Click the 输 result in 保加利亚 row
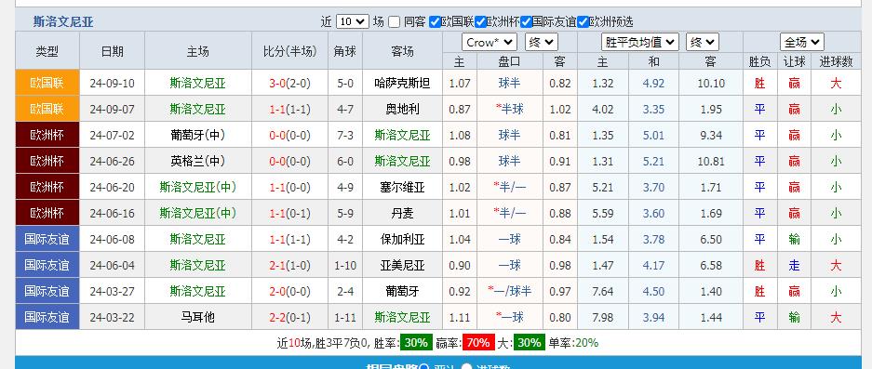Viewport: 872px width, 369px height. pyautogui.click(x=794, y=240)
